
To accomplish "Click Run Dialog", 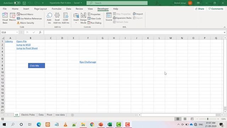I will [94, 23].
